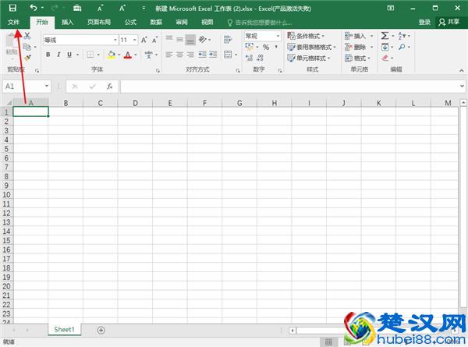468x347 pixels.
Task: Add a new sheet with the plus icon
Action: point(101,330)
